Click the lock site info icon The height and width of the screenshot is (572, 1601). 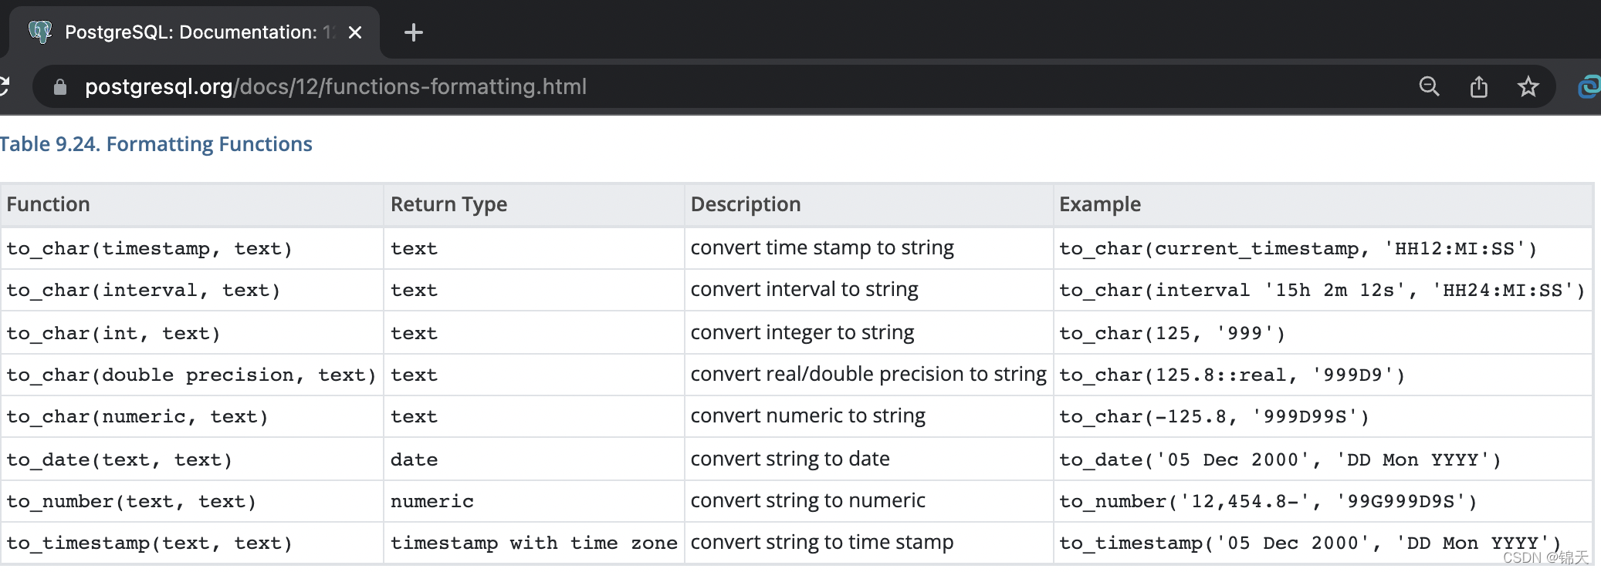click(59, 87)
